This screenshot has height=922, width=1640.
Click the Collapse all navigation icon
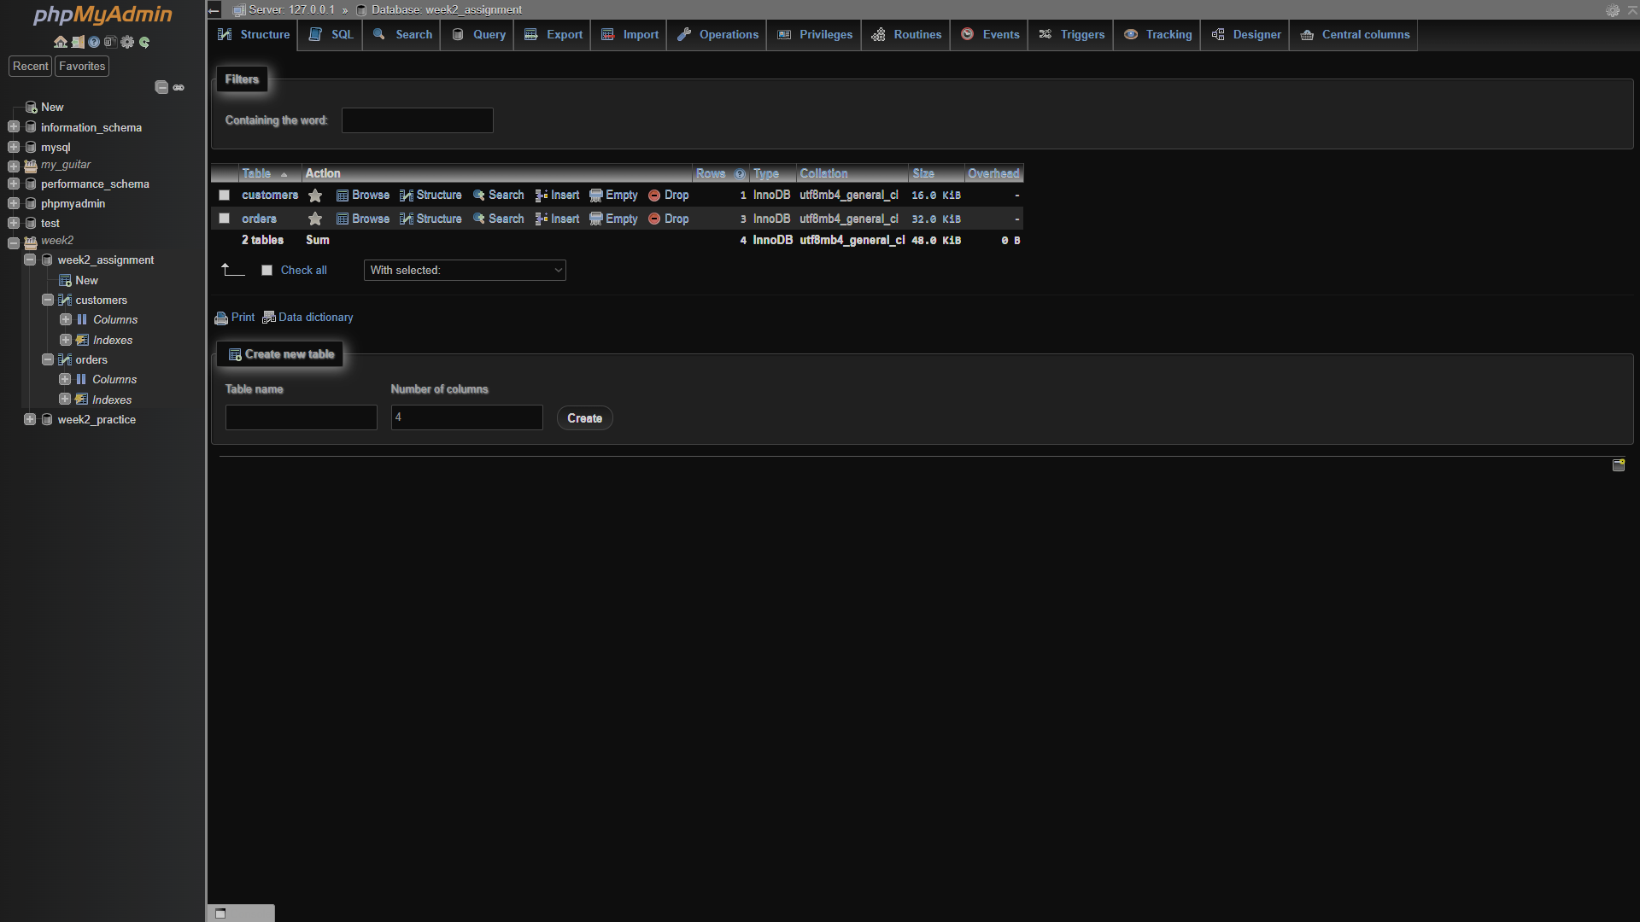pos(161,87)
